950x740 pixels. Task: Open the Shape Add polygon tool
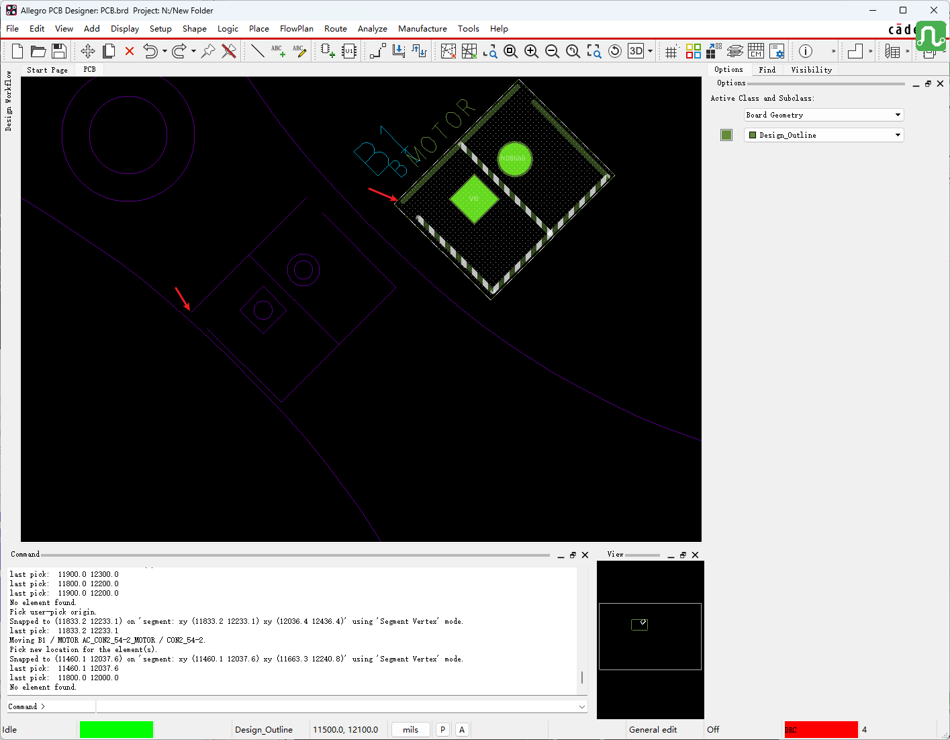tap(855, 51)
